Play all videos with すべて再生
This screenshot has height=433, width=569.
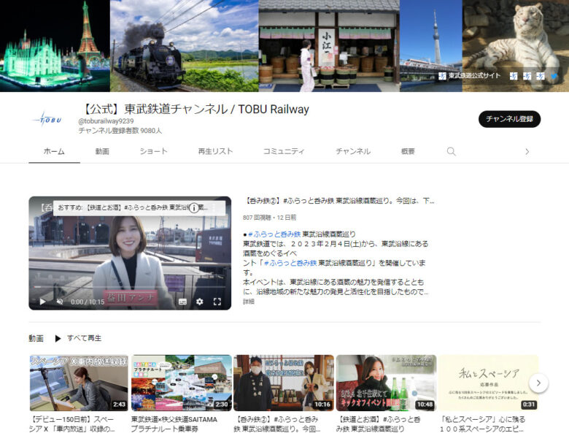coord(78,338)
